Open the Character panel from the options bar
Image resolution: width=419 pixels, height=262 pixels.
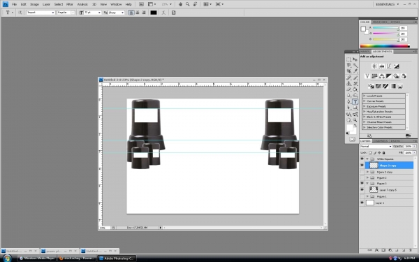click(x=173, y=13)
